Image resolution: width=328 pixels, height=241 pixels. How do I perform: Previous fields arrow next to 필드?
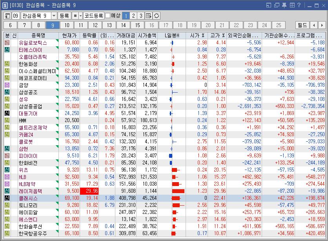(314, 25)
